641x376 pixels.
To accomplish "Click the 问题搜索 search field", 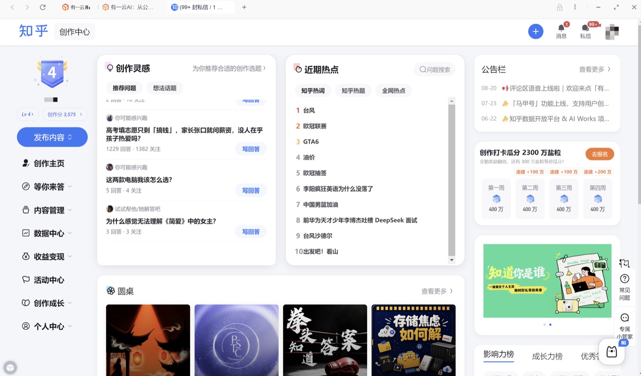I will 435,70.
